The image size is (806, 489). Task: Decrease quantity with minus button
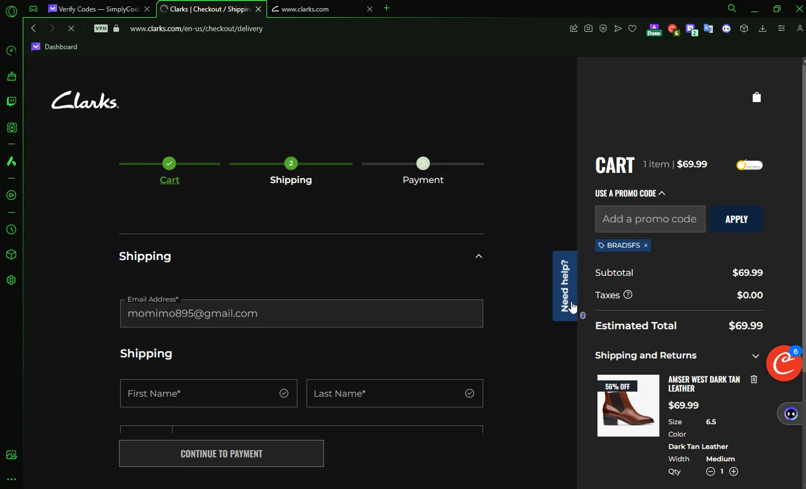(x=710, y=471)
